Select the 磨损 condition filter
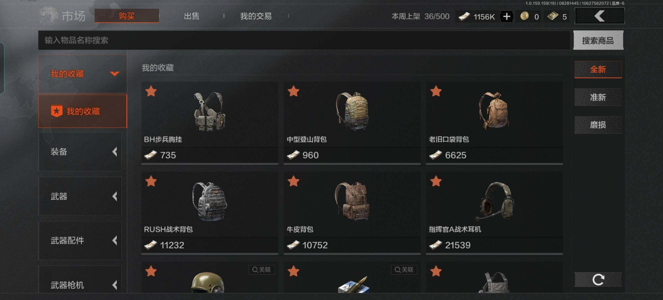The height and width of the screenshot is (300, 663). [x=598, y=125]
